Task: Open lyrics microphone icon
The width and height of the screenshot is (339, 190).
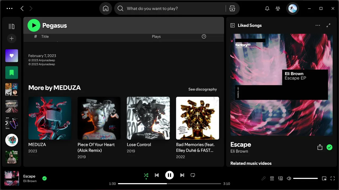Action: 264,178
